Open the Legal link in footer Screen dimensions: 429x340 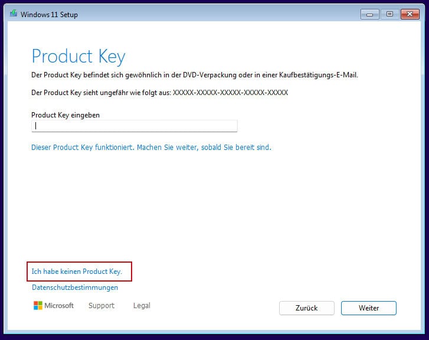pos(142,306)
